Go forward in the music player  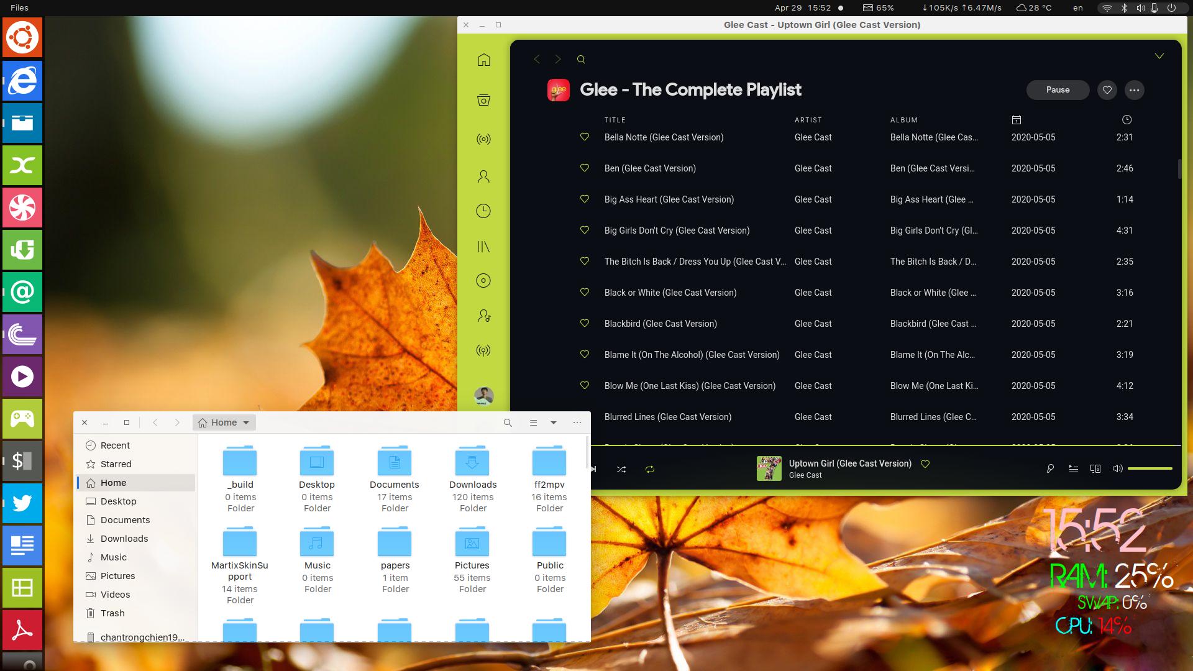[558, 59]
